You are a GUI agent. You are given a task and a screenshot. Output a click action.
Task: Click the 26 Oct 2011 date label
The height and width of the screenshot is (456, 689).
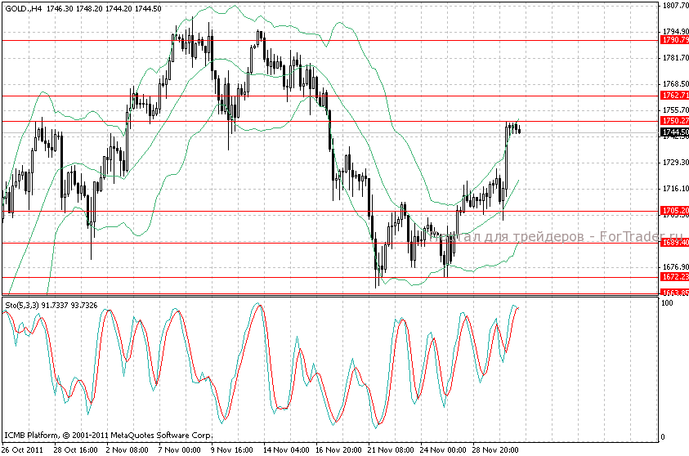click(22, 449)
